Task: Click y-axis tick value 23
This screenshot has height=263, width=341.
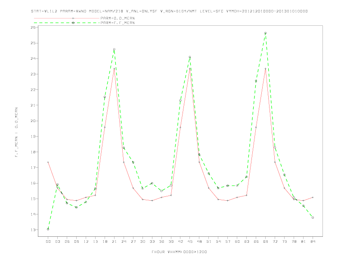Action: (x=33, y=74)
